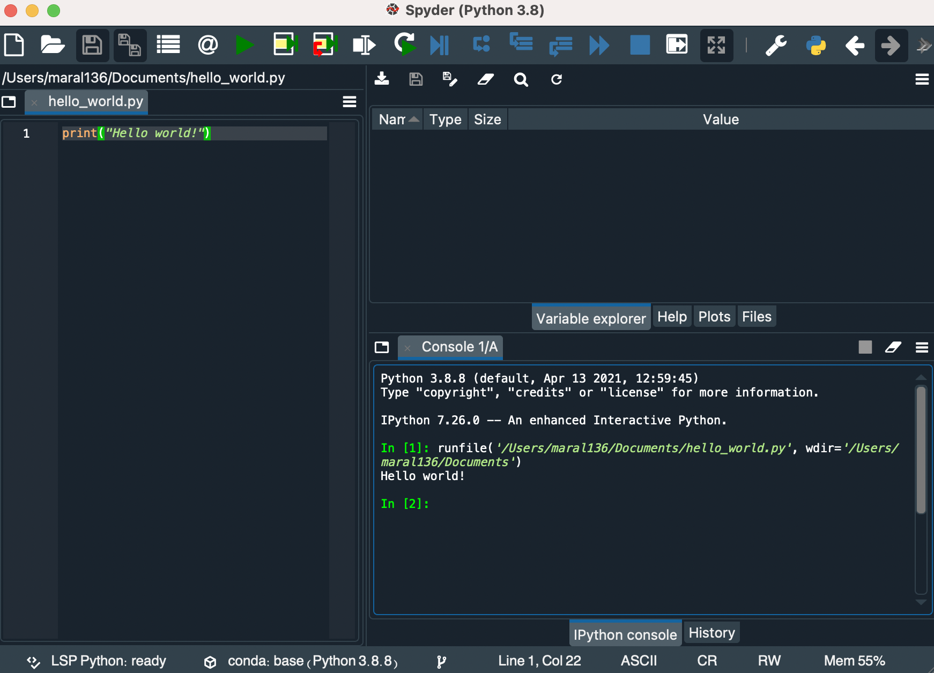This screenshot has height=673, width=934.
Task: Click the import data download icon
Action: pyautogui.click(x=382, y=79)
